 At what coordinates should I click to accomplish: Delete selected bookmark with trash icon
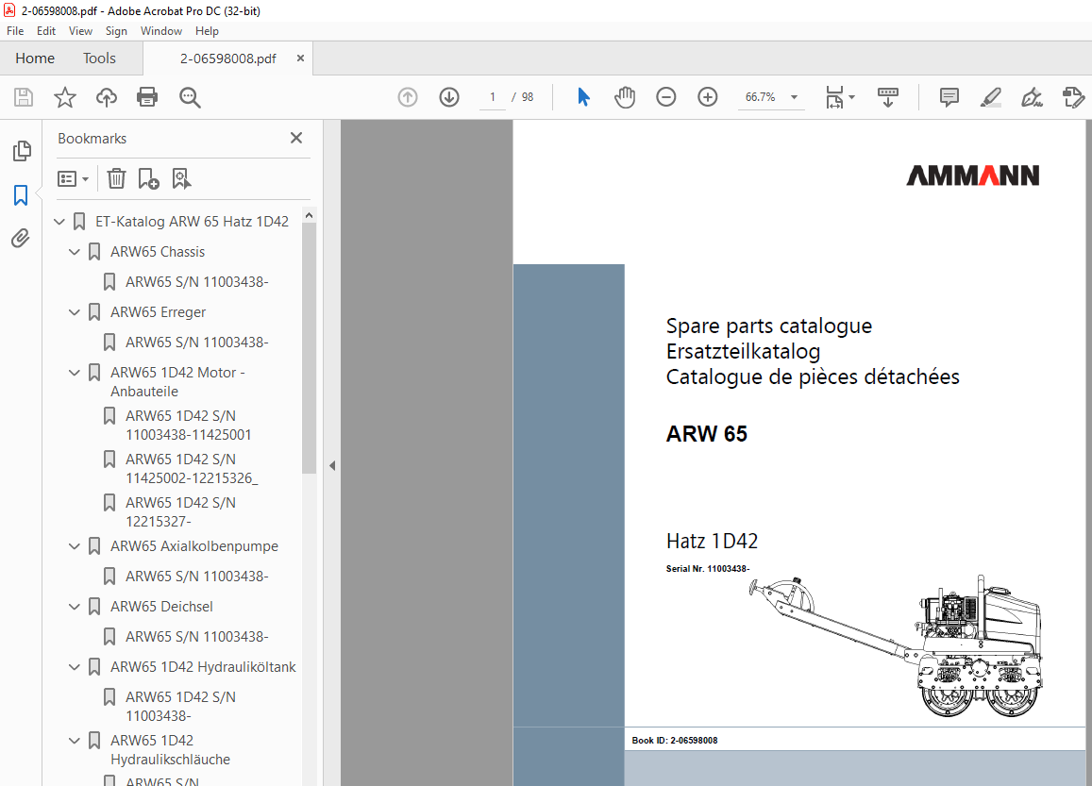[116, 179]
